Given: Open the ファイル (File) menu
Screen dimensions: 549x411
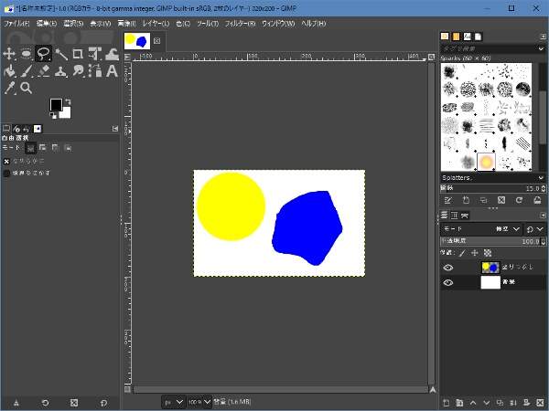Looking at the screenshot, I should [16, 22].
